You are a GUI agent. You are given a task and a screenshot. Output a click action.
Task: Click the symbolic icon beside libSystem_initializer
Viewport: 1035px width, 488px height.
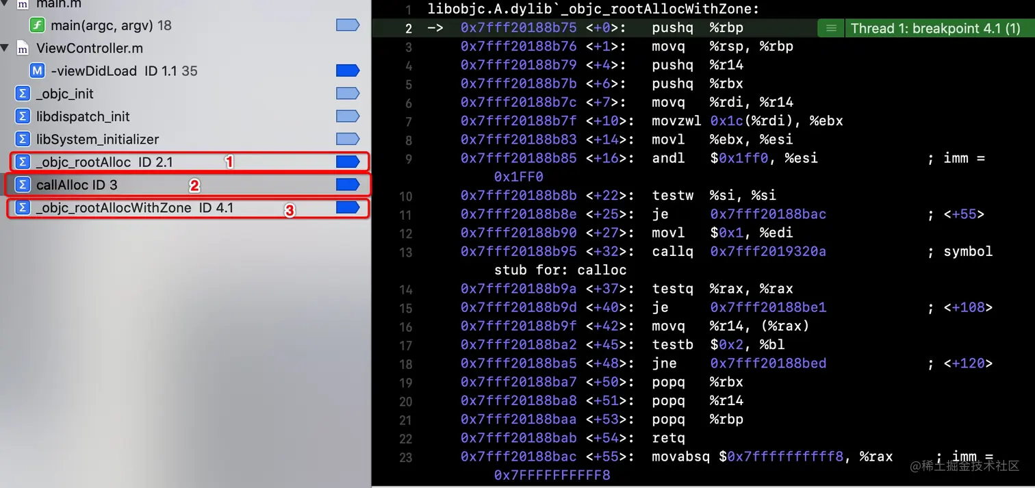[23, 139]
